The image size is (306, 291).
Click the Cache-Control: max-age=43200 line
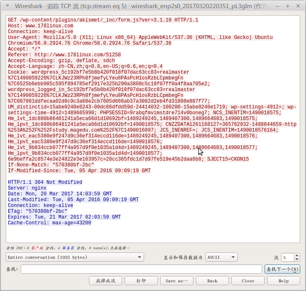tap(50, 223)
